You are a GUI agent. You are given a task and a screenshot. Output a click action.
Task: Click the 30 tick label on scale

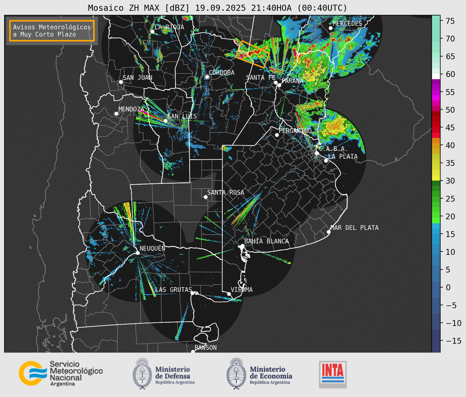tap(450, 181)
